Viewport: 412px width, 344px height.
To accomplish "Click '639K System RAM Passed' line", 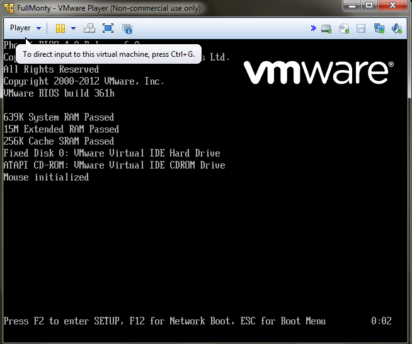I will [59, 117].
